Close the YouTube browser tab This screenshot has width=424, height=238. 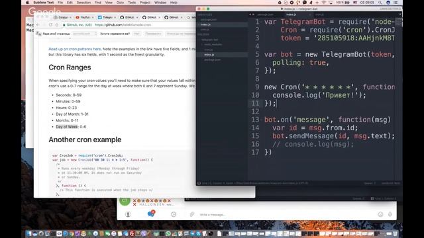(x=93, y=17)
